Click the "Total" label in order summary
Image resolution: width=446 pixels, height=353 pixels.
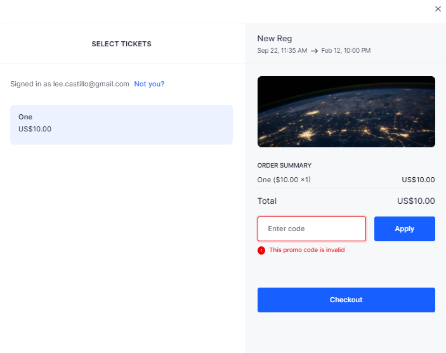(x=267, y=201)
